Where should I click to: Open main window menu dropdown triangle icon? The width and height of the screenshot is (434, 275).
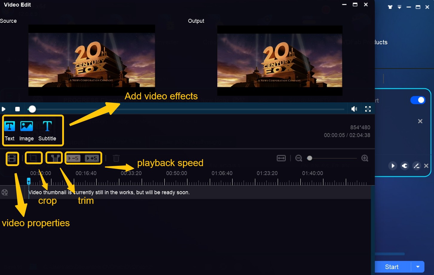click(x=399, y=7)
